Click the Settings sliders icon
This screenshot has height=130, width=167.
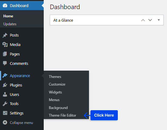(5, 113)
